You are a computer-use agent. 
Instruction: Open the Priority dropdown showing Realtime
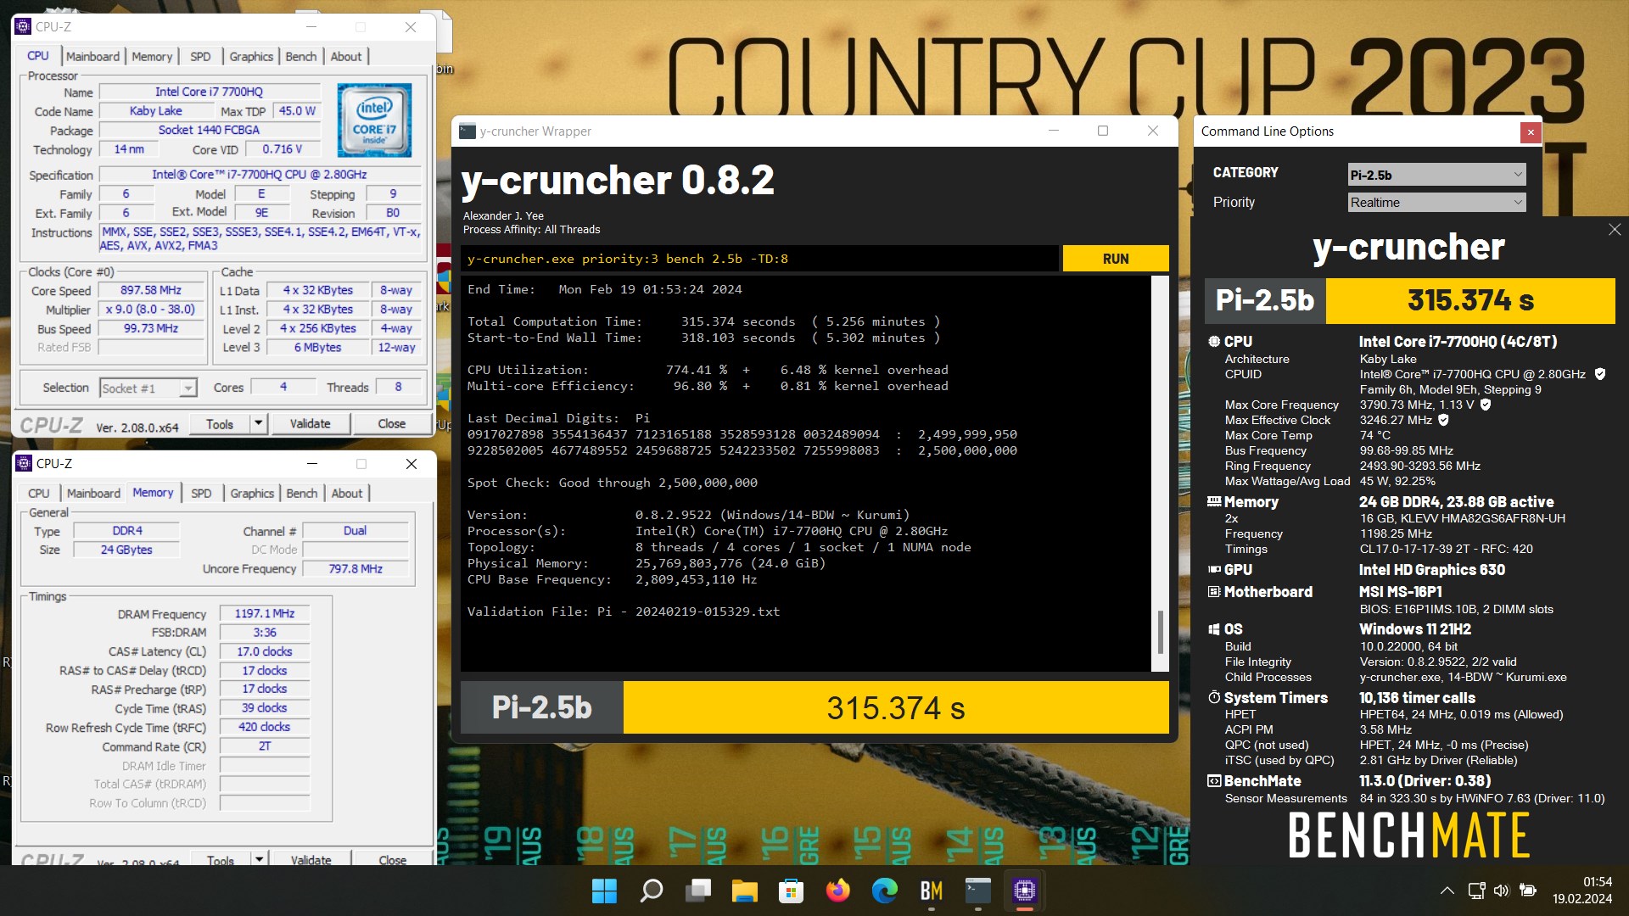pos(1437,202)
